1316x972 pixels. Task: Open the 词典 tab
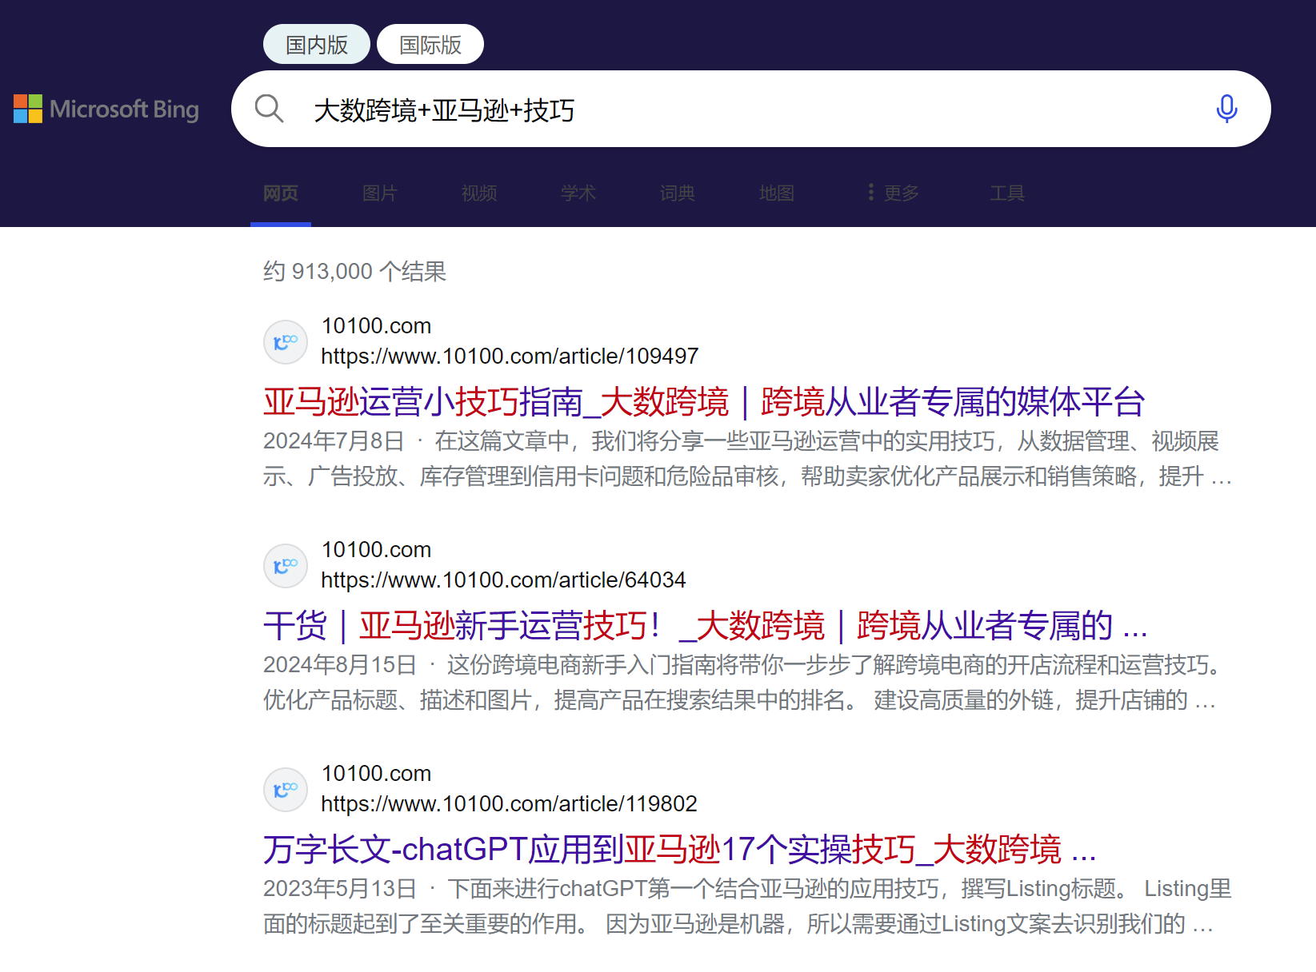[678, 193]
